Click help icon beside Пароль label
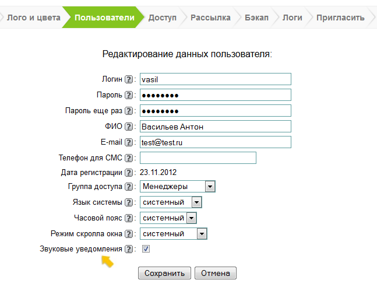 click(x=129, y=95)
